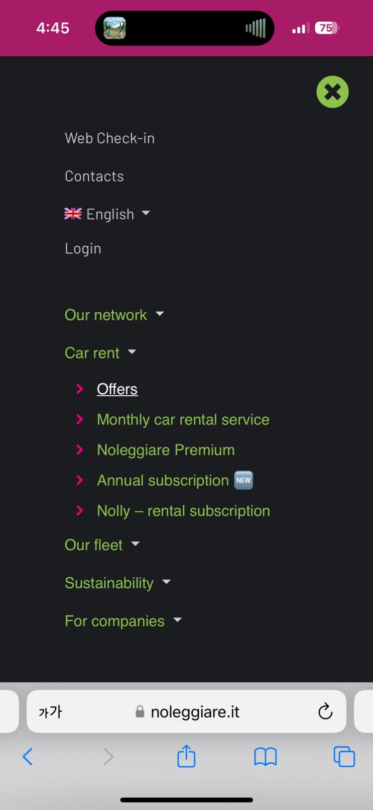Tap the Safari back arrow
The image size is (373, 810).
tap(28, 756)
